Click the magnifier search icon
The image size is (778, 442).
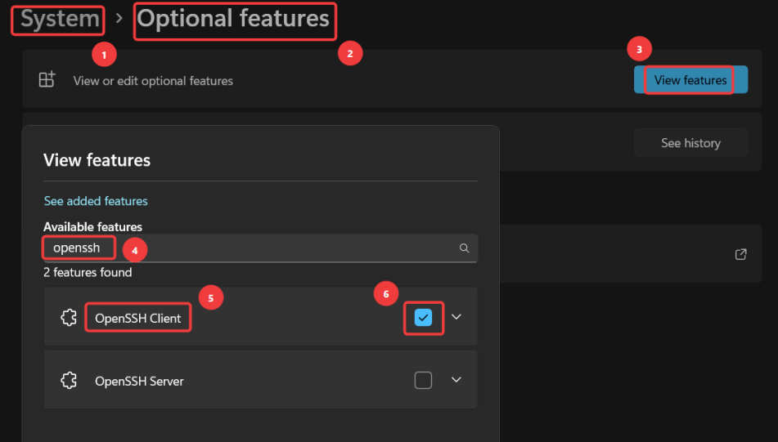coord(464,248)
